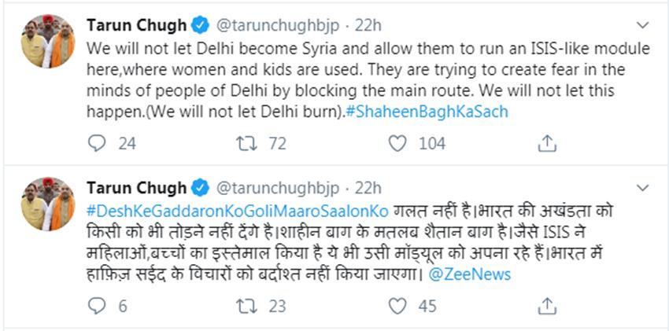
Task: Like the first tweet with 104 likes
Action: click(399, 143)
